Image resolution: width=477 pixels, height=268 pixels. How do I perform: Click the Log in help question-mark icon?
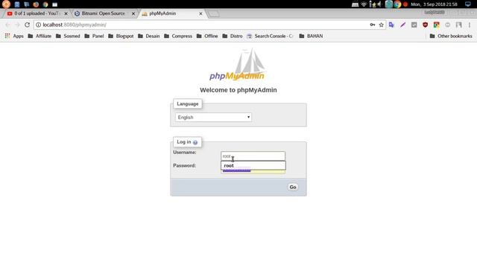(195, 142)
